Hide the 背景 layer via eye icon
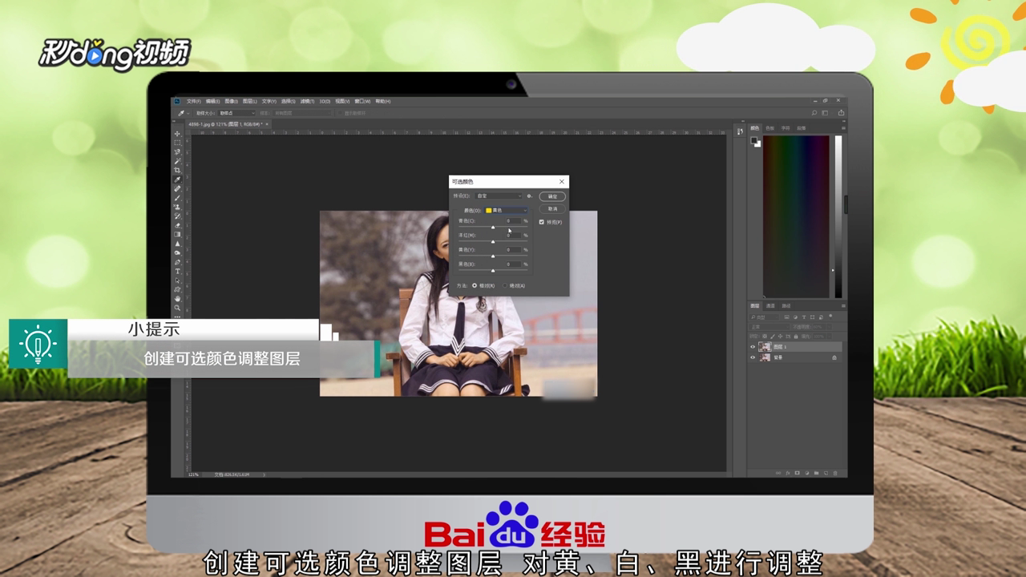This screenshot has height=577, width=1026. 753,357
